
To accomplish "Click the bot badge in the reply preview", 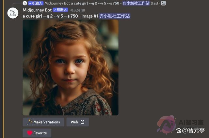I will click(x=36, y=3).
